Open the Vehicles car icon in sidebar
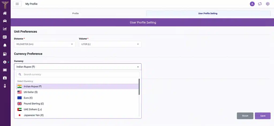Viewport: 274px width, 126px height. [x=5, y=21]
